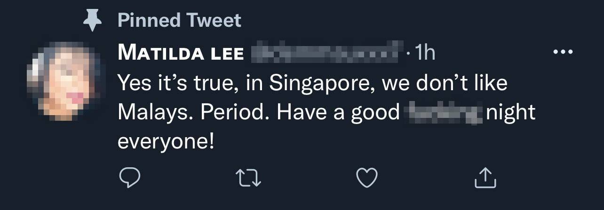Click the pin icon beside Pinned Tweet
The image size is (604, 210).
click(x=93, y=21)
